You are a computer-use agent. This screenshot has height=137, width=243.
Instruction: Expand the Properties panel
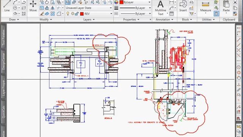tap(131, 19)
